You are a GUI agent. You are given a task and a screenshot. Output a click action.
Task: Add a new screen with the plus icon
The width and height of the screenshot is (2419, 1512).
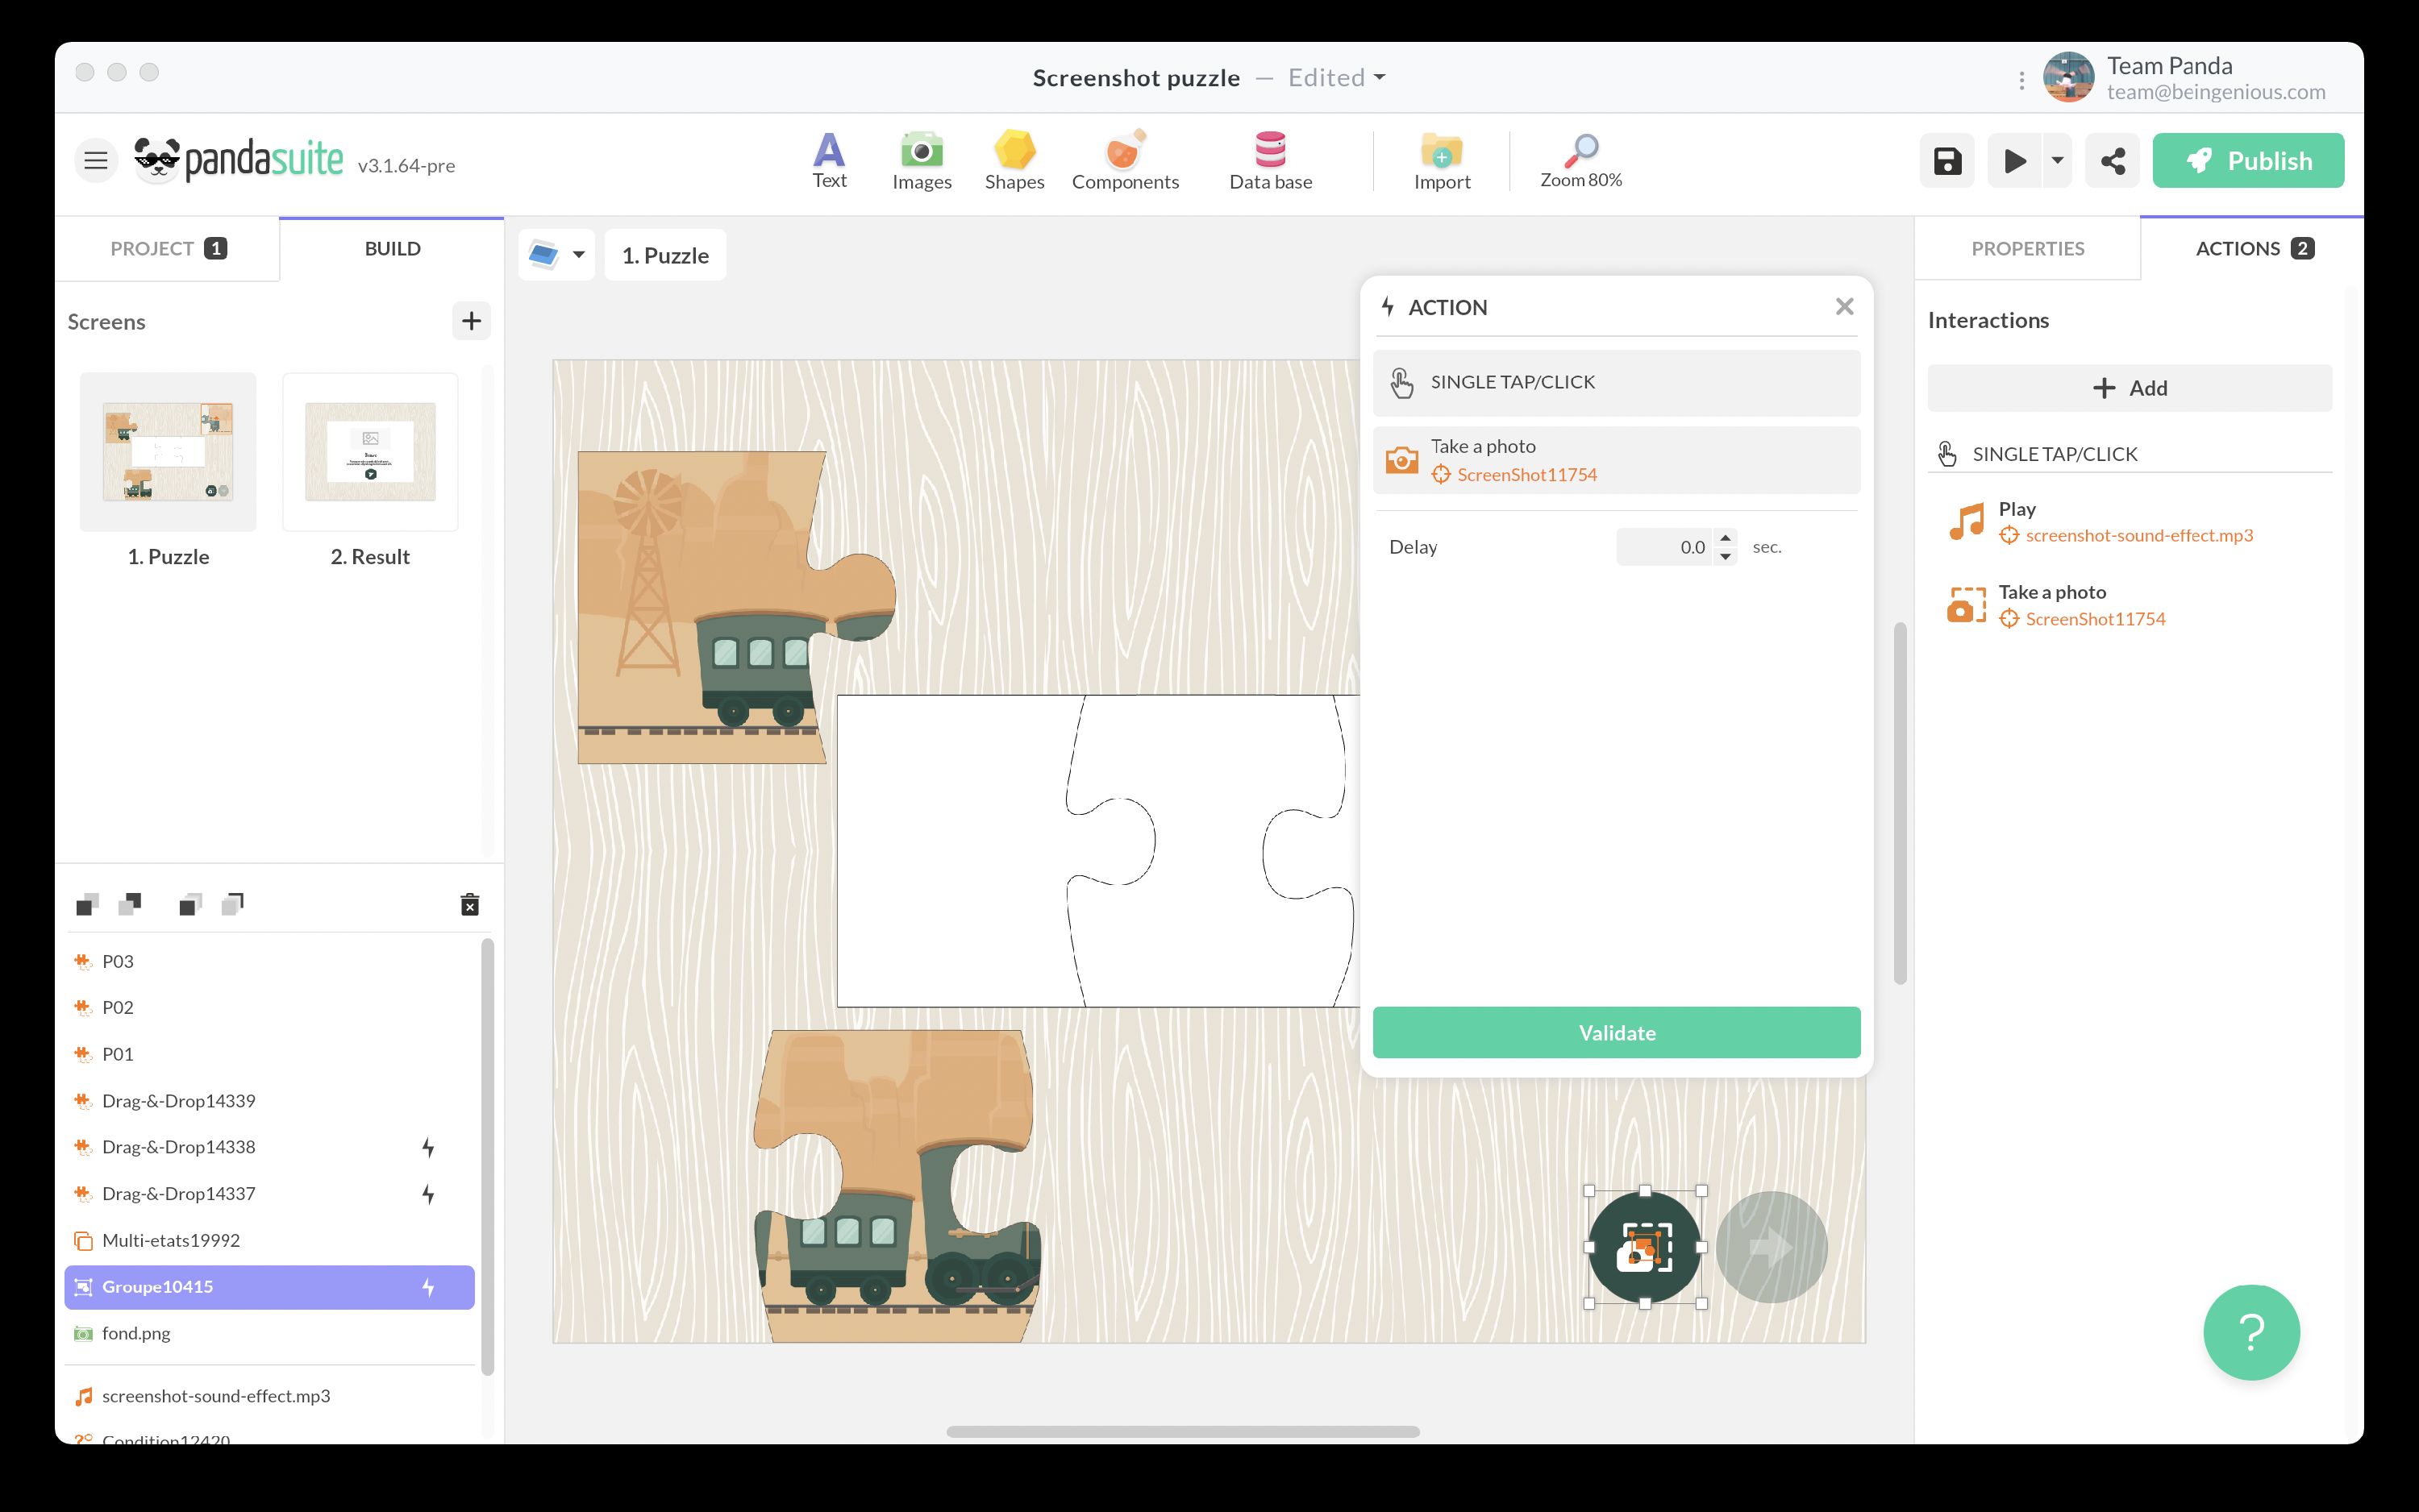coord(471,321)
